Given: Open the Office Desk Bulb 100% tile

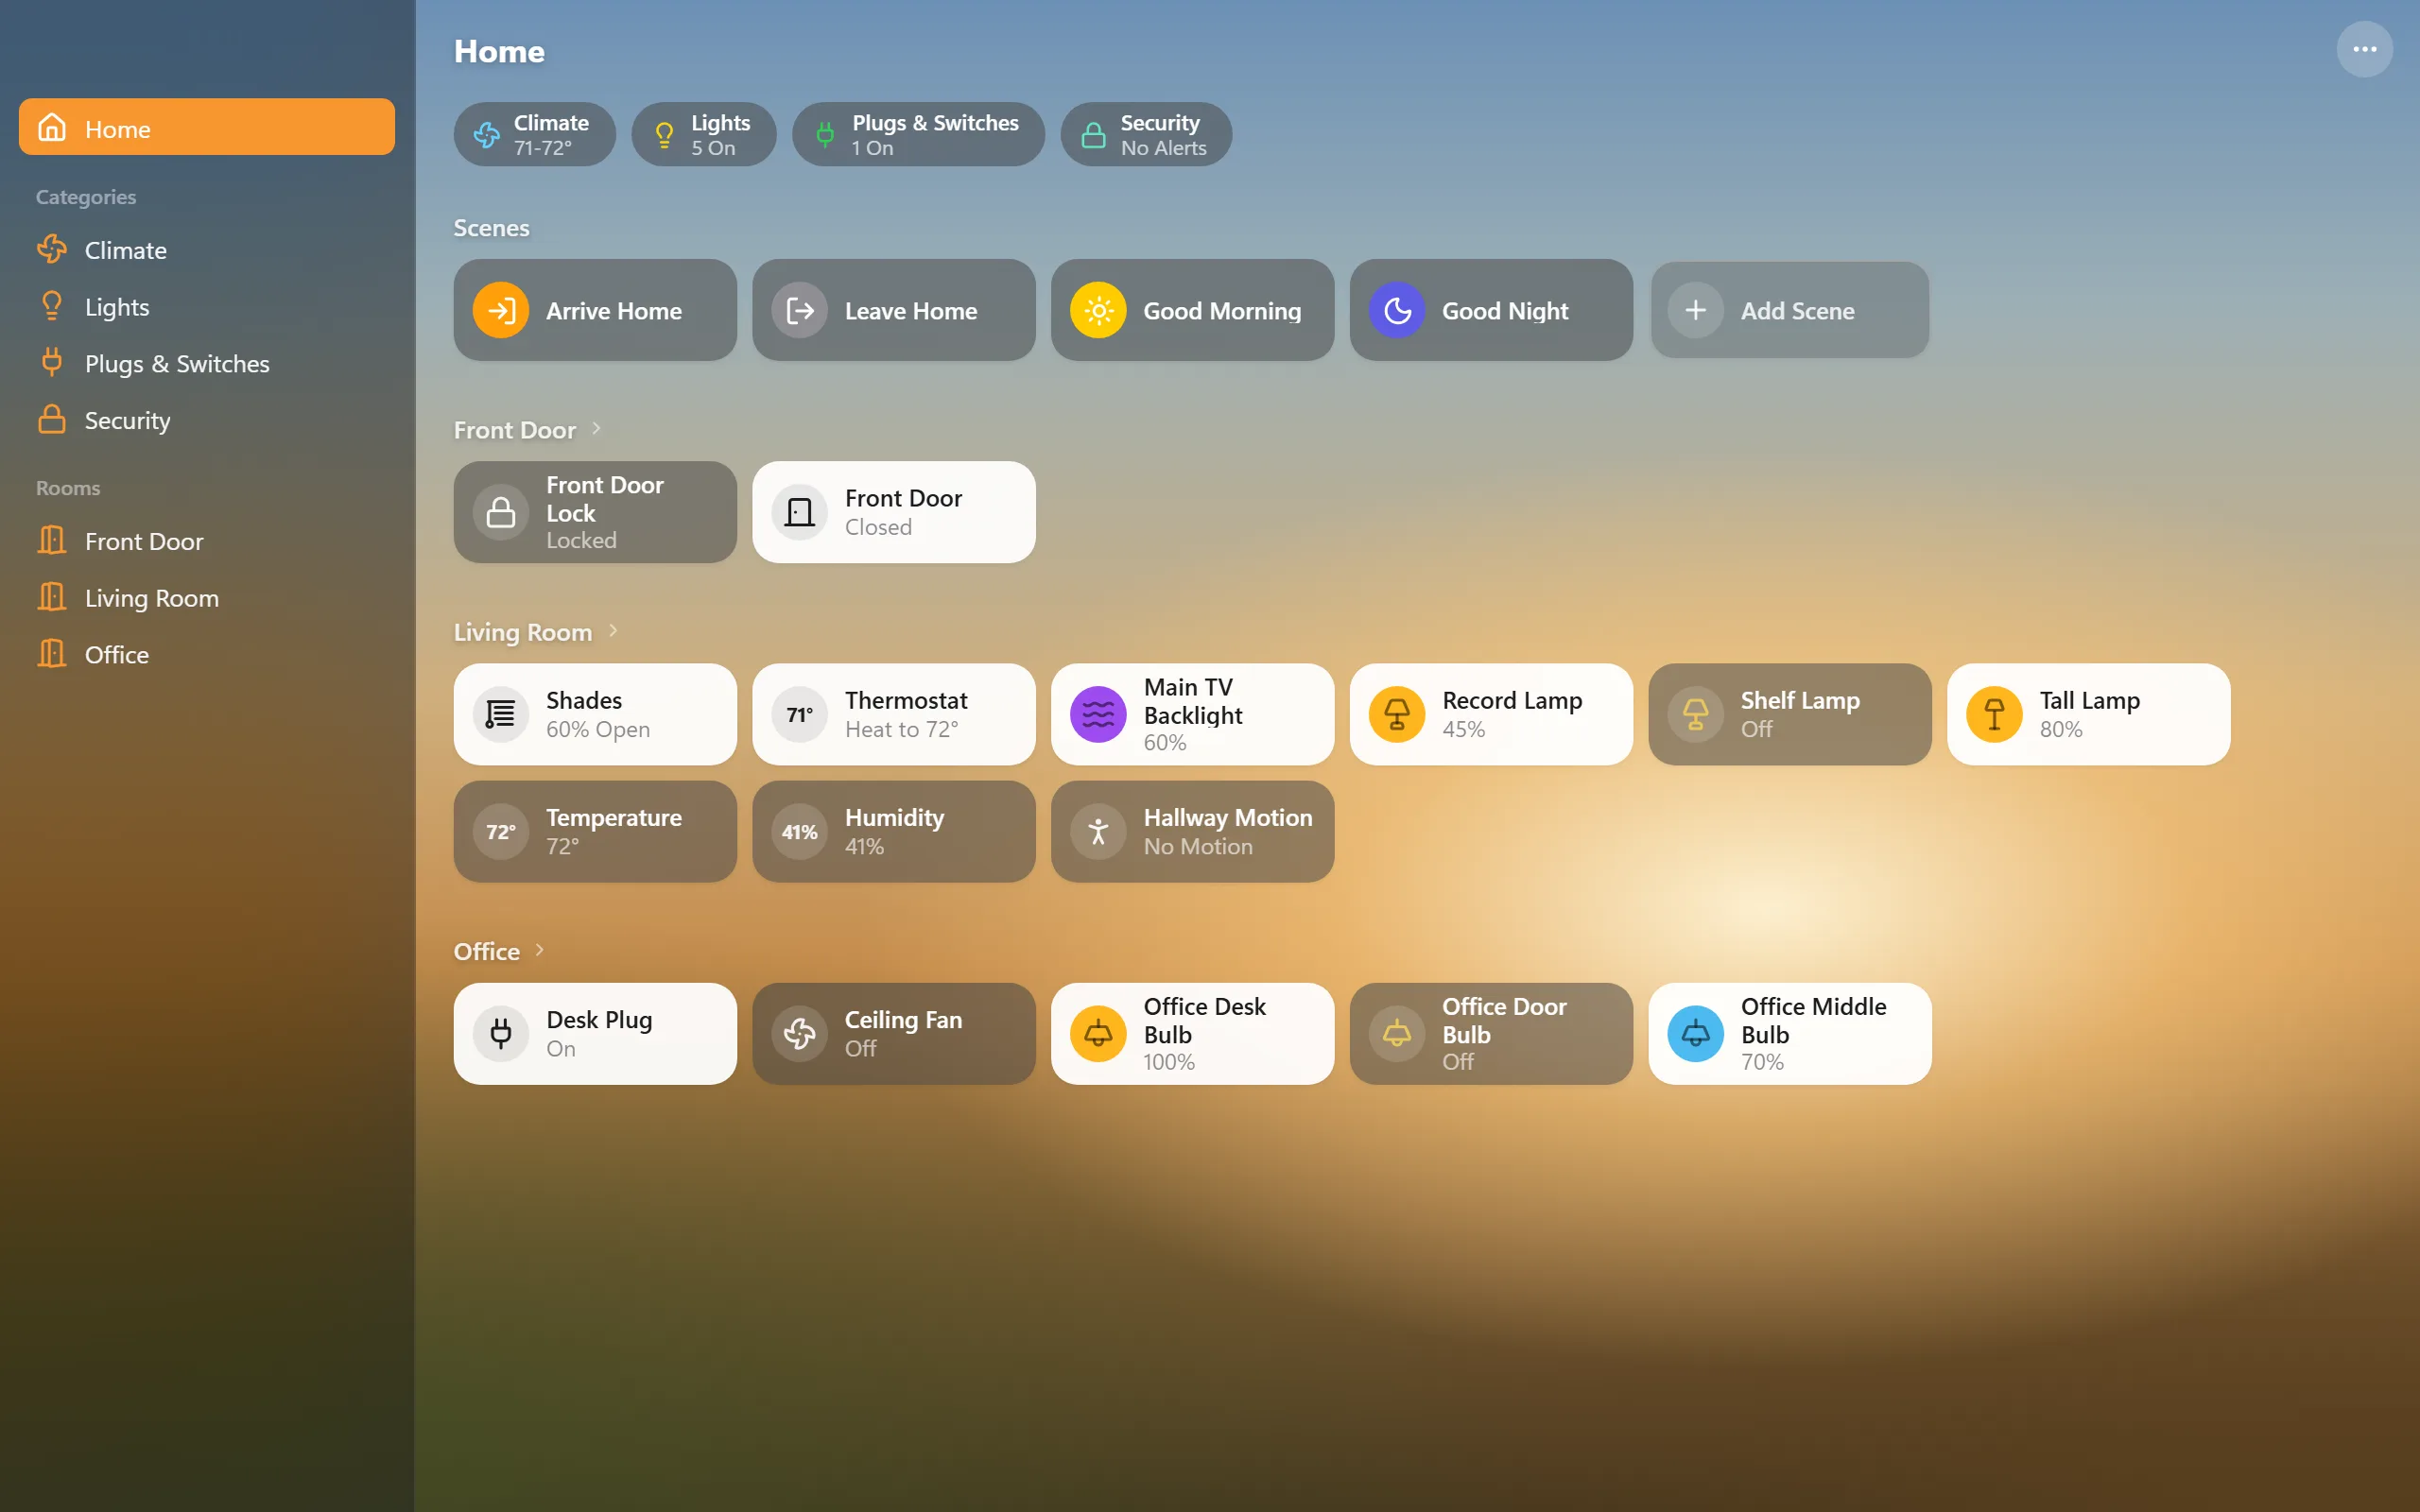Looking at the screenshot, I should [x=1192, y=1033].
